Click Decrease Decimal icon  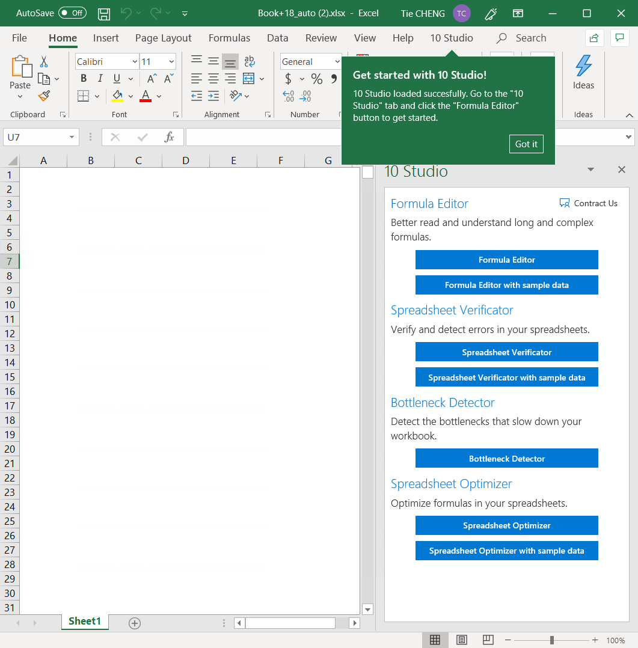305,96
